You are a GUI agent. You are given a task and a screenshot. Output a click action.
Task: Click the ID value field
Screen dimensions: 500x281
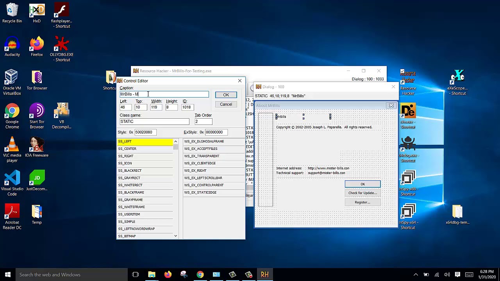pyautogui.click(x=187, y=107)
